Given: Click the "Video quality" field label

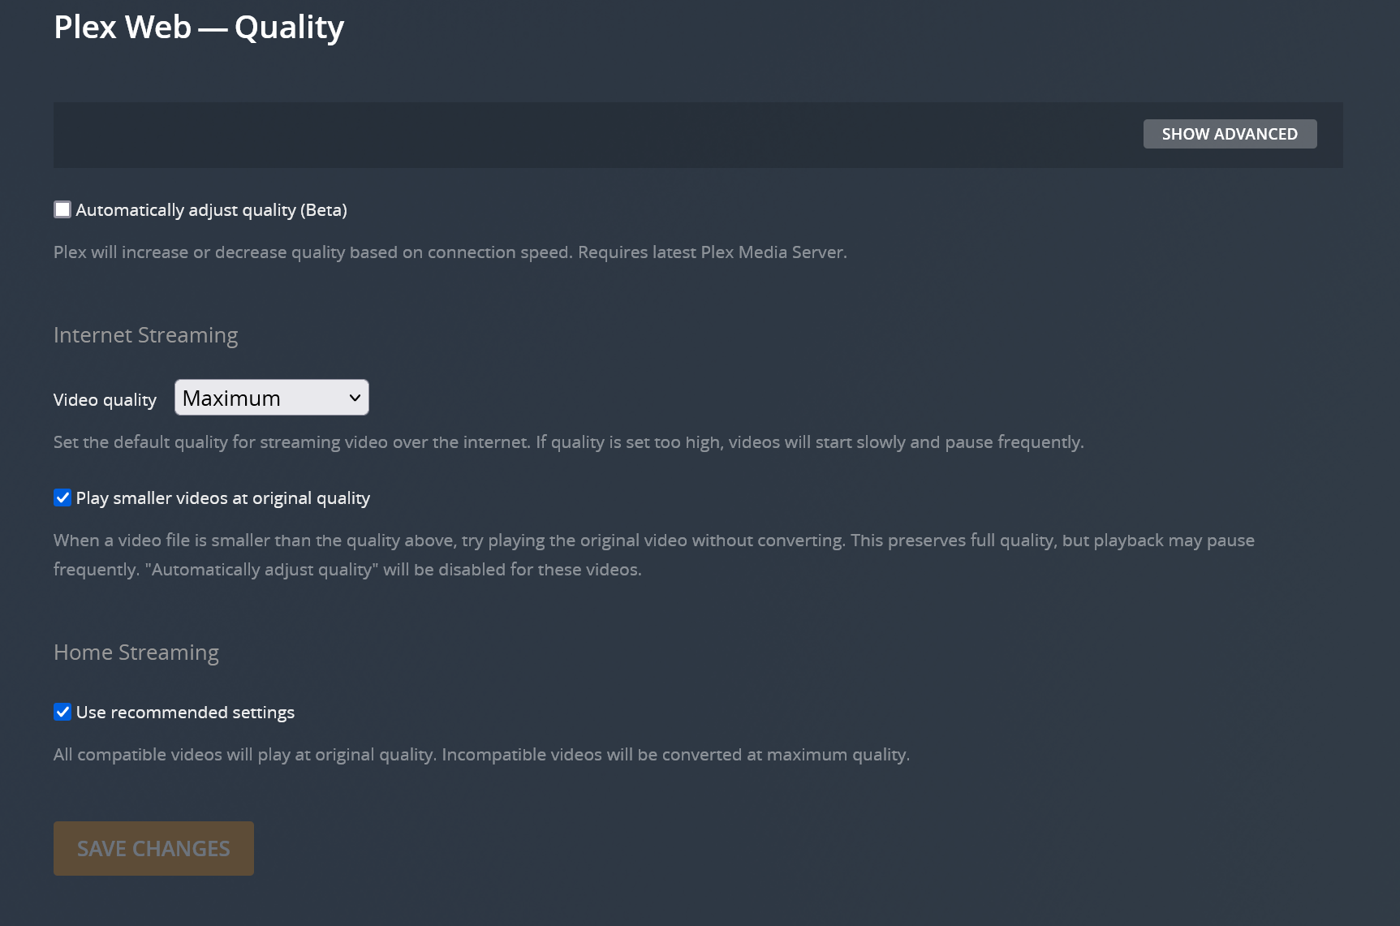Looking at the screenshot, I should point(105,400).
